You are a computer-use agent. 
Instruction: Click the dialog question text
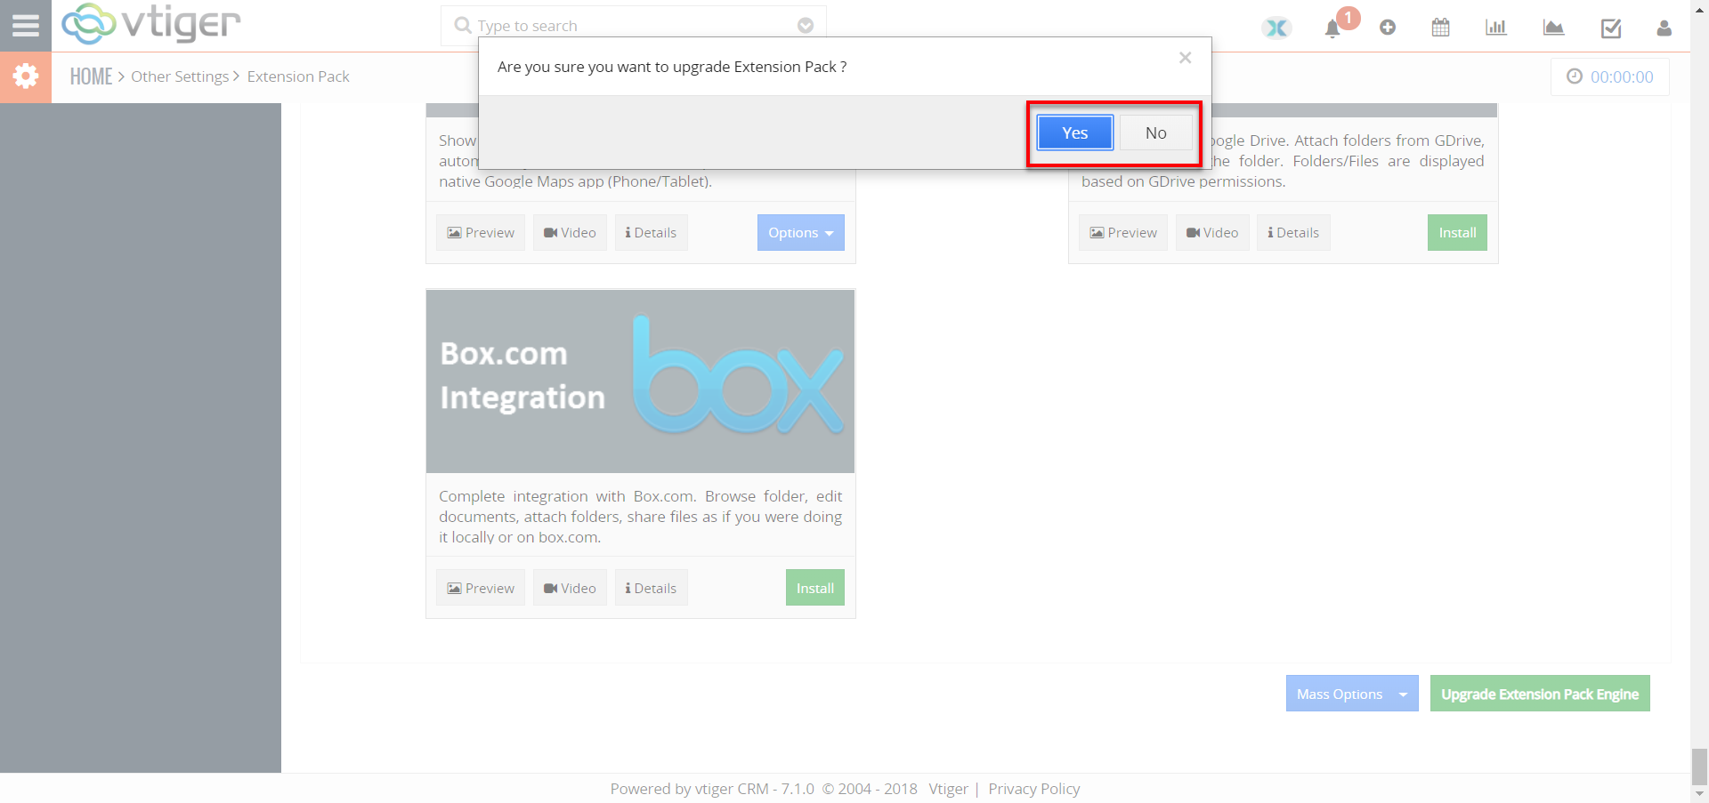tap(672, 67)
